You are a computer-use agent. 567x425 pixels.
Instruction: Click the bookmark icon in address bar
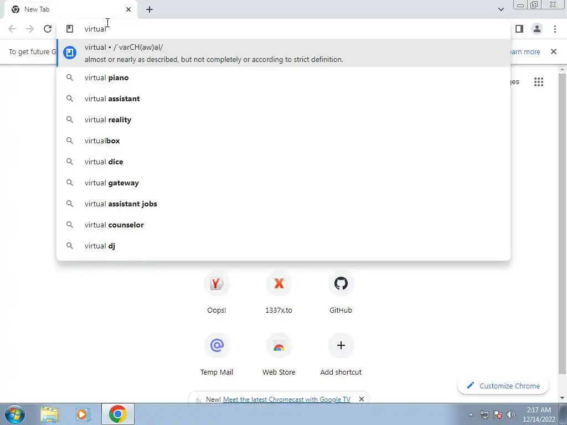70,29
